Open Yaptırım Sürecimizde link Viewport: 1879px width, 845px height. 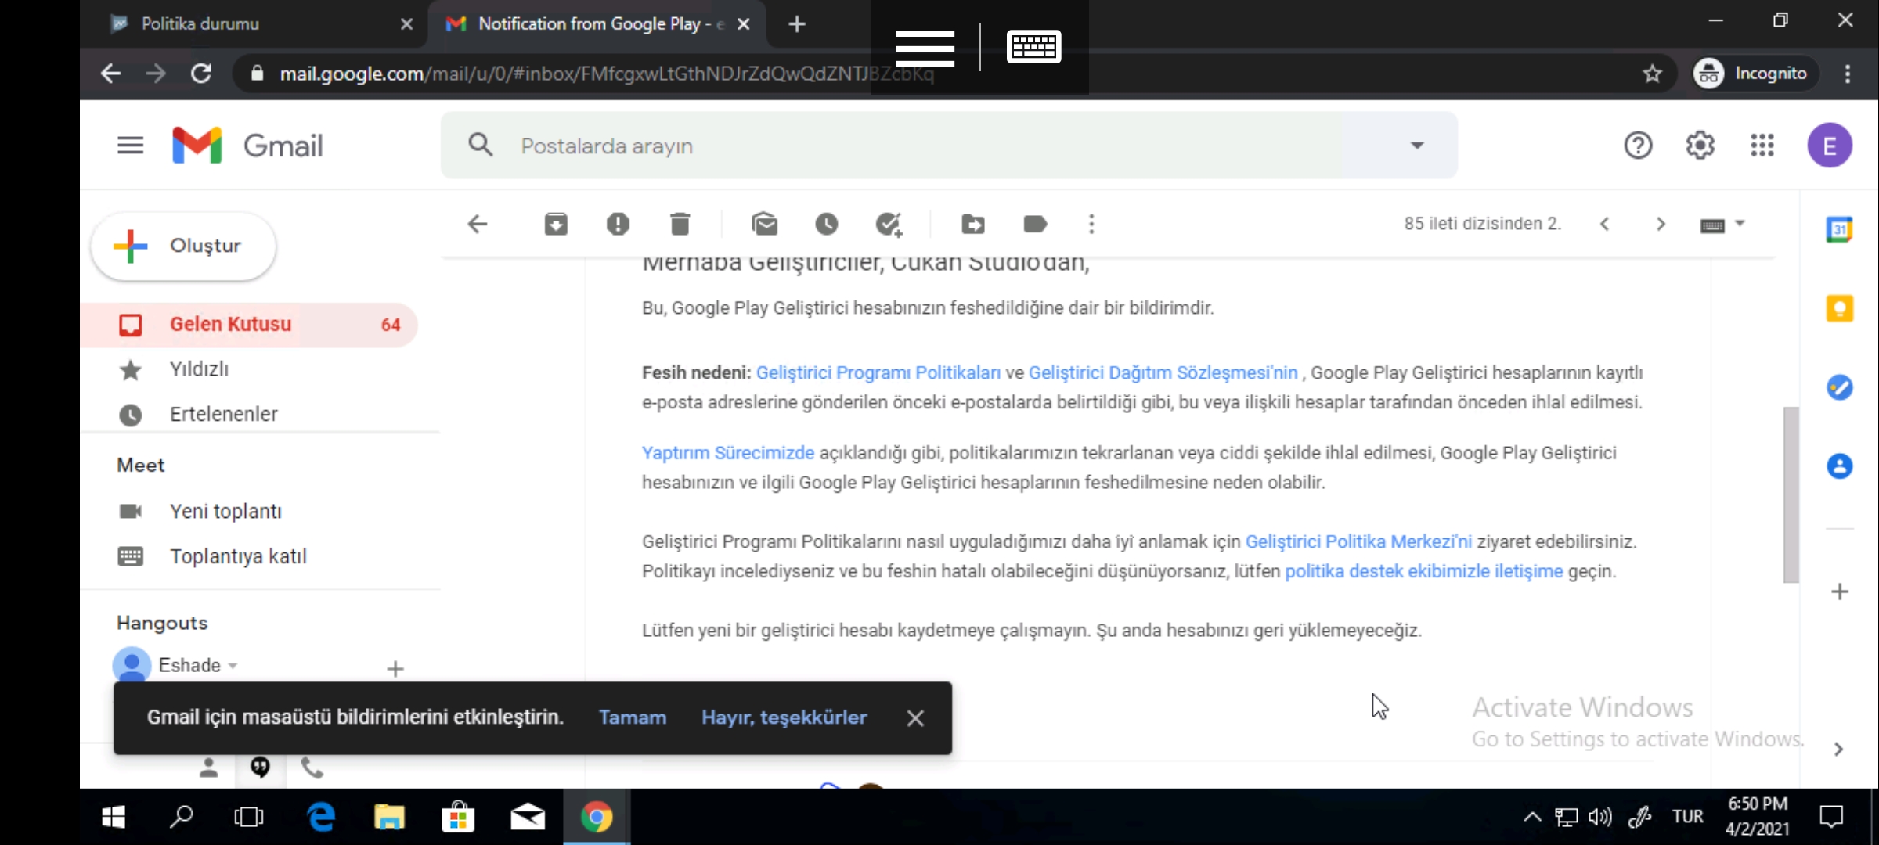point(727,453)
